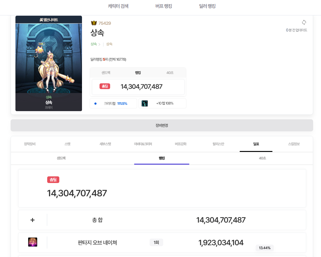Select 랭킹 in the summary card
This screenshot has width=321, height=257.
pyautogui.click(x=138, y=73)
